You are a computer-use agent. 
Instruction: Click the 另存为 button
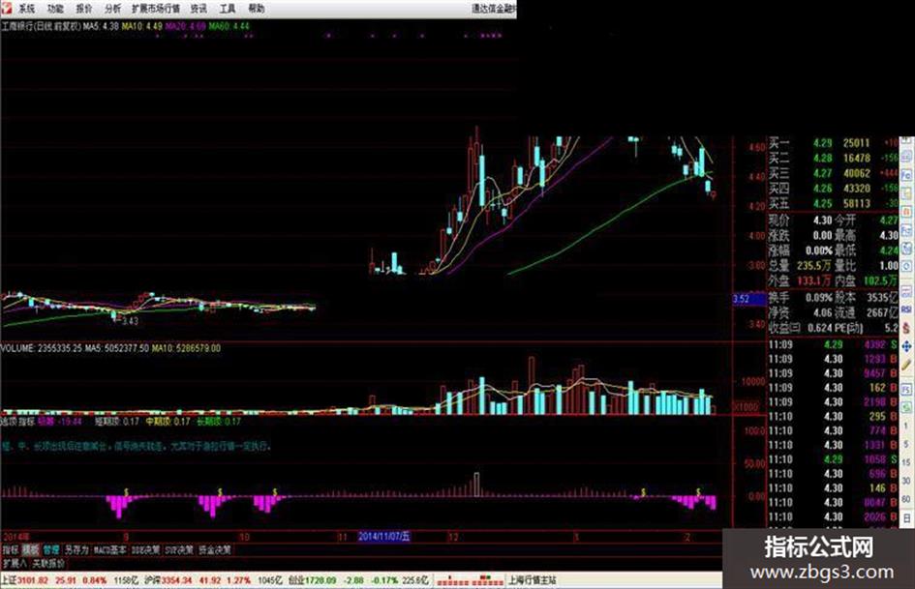[76, 550]
